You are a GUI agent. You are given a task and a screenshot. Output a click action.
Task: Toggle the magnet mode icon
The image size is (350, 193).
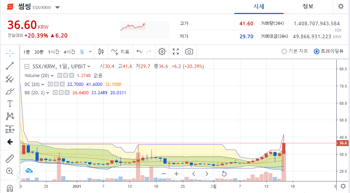tap(10, 188)
